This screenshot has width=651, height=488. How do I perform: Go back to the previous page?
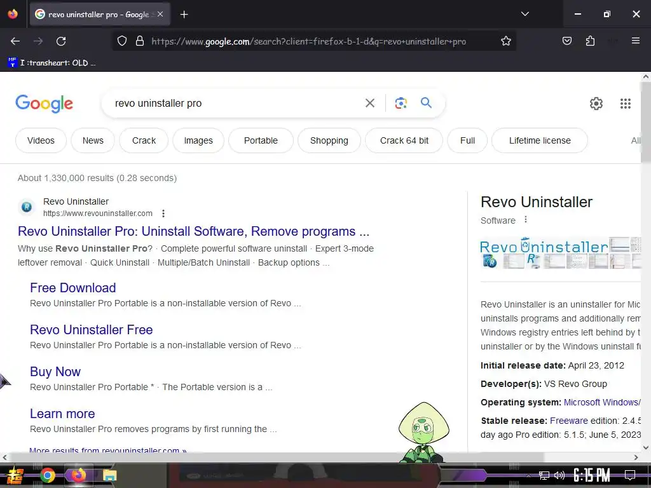tap(15, 41)
